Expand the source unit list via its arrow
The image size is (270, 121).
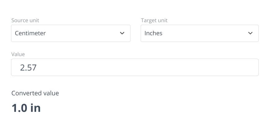(x=122, y=33)
